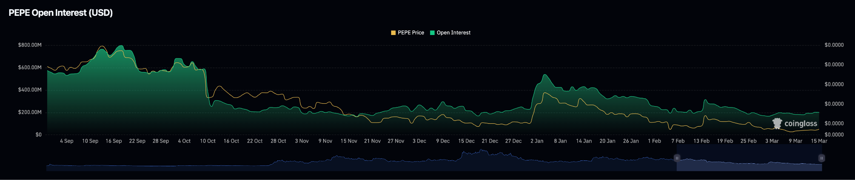Select the 4 Oct date label
Image resolution: width=855 pixels, height=180 pixels.
coord(184,141)
